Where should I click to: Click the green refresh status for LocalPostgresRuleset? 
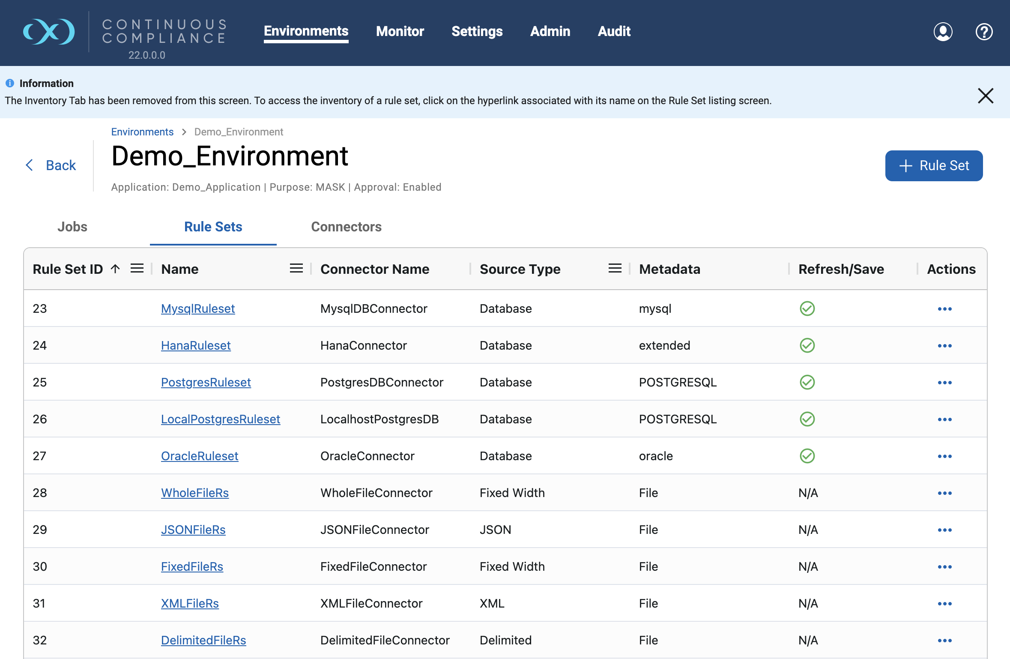tap(807, 419)
